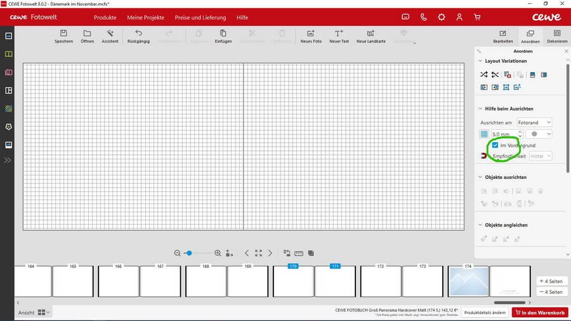Open the Fotorand alignment dropdown
571x321 pixels.
coord(534,122)
